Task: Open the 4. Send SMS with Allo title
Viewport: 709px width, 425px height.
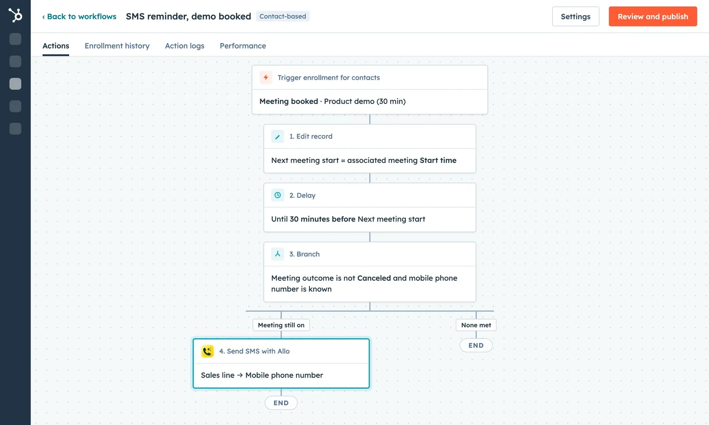Action: pyautogui.click(x=254, y=351)
